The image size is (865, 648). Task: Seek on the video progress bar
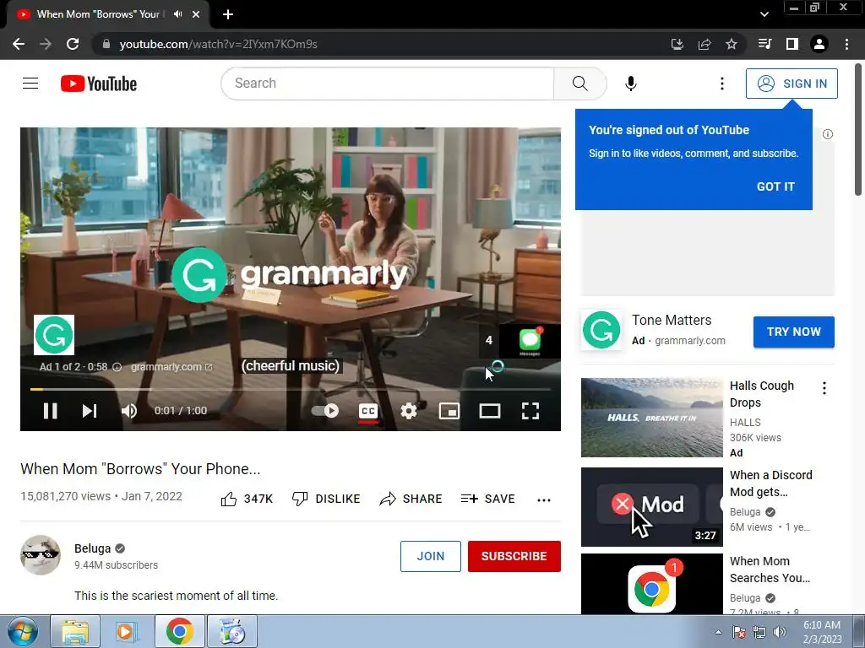pos(291,389)
